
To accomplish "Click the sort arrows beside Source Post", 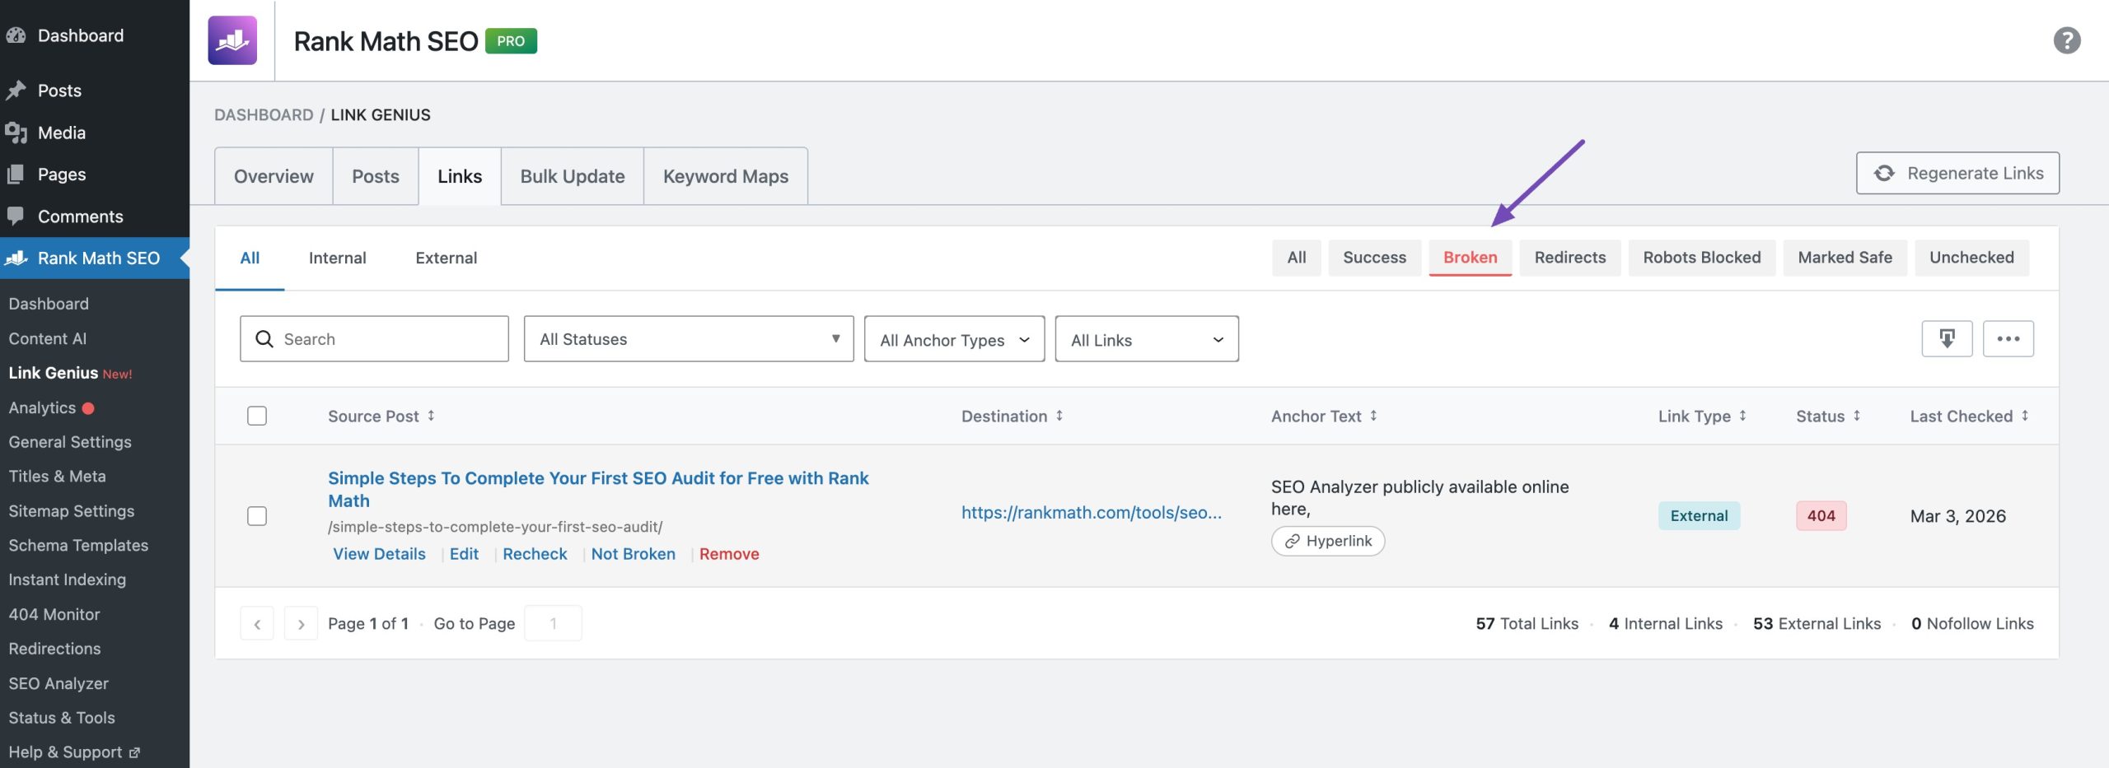I will click(x=431, y=416).
